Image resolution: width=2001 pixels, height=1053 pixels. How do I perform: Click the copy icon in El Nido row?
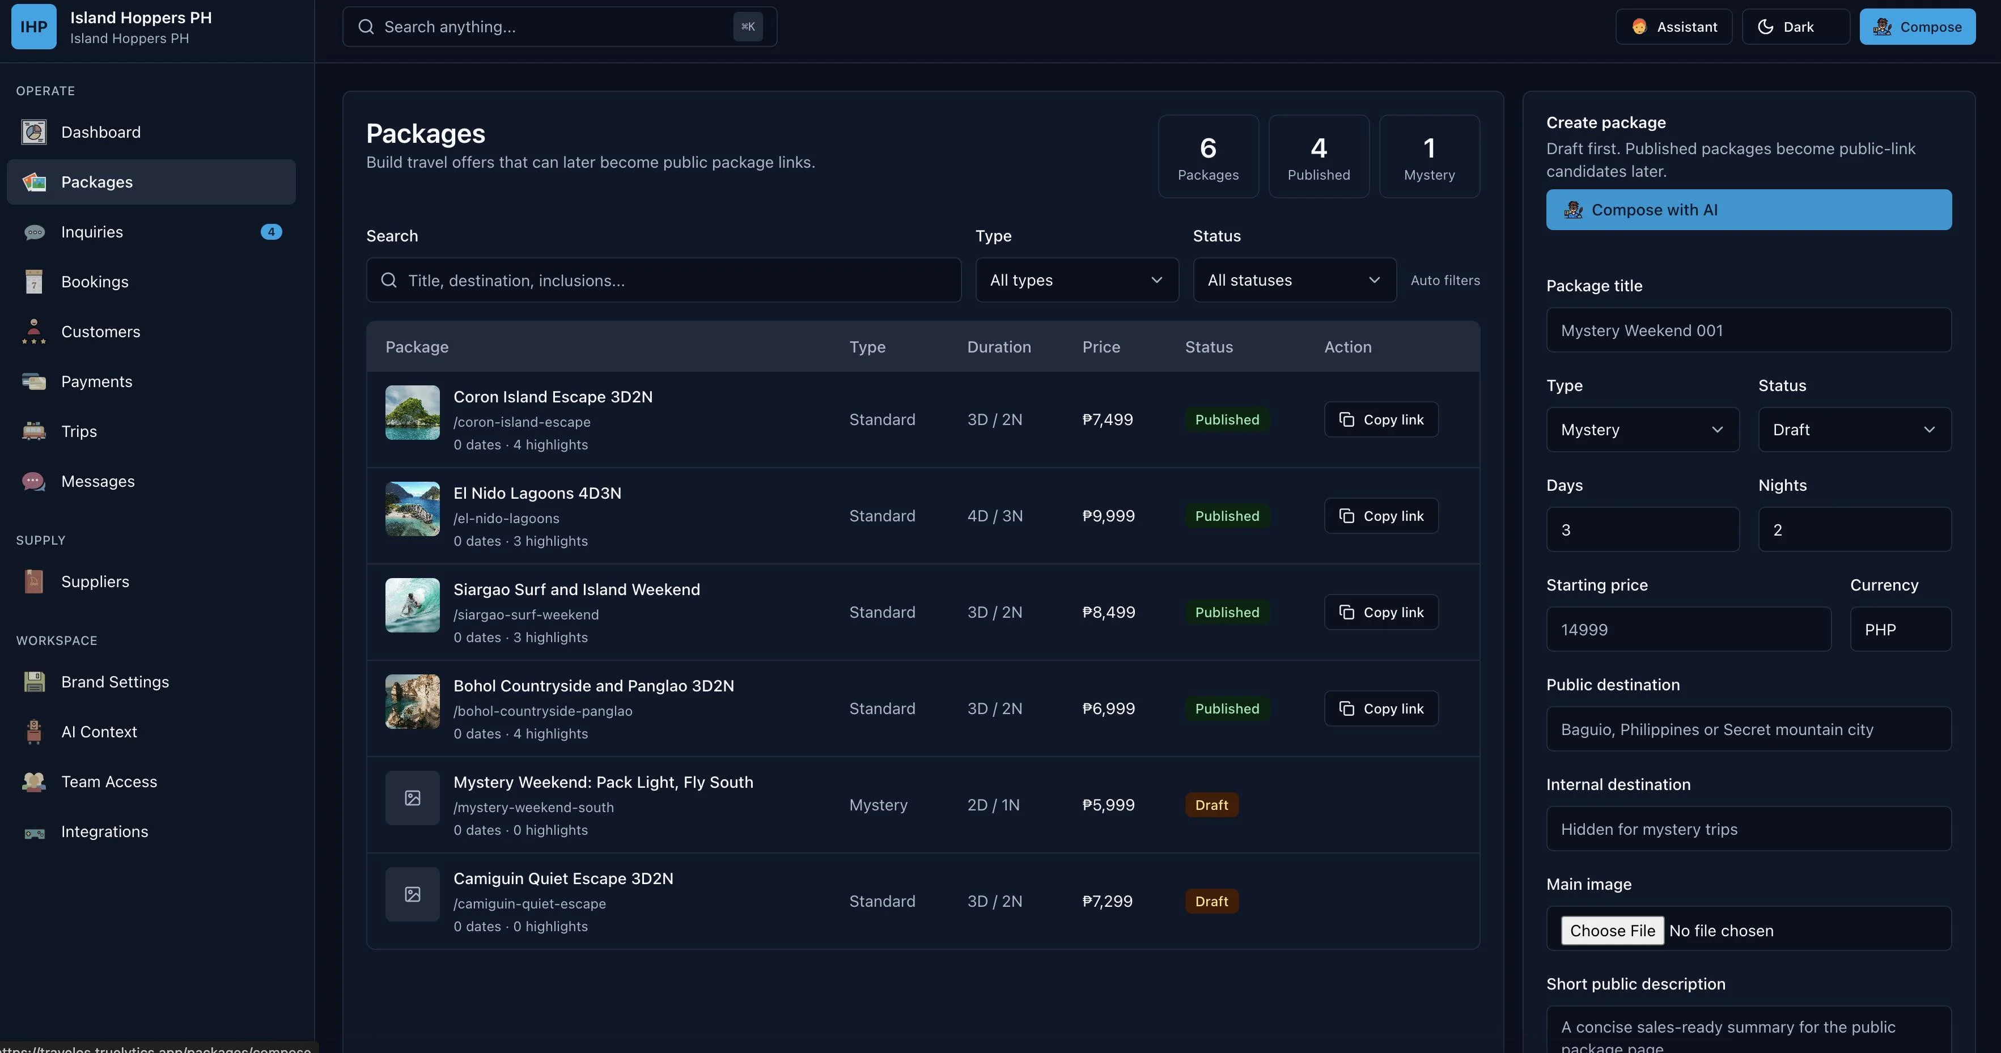coord(1346,516)
